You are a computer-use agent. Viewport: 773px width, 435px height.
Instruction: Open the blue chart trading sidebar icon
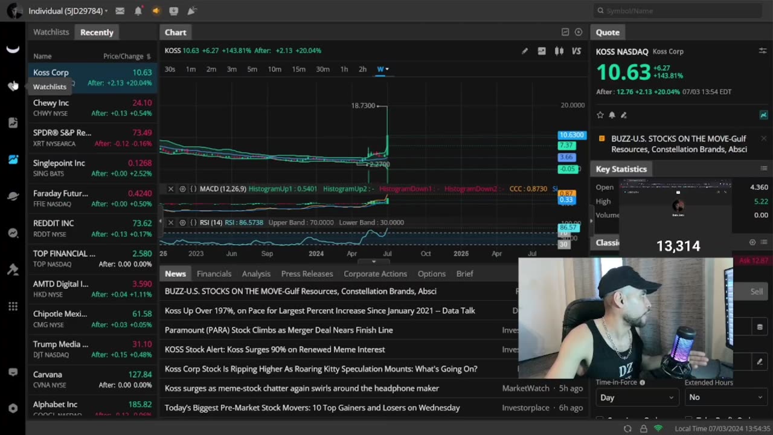[x=13, y=159]
